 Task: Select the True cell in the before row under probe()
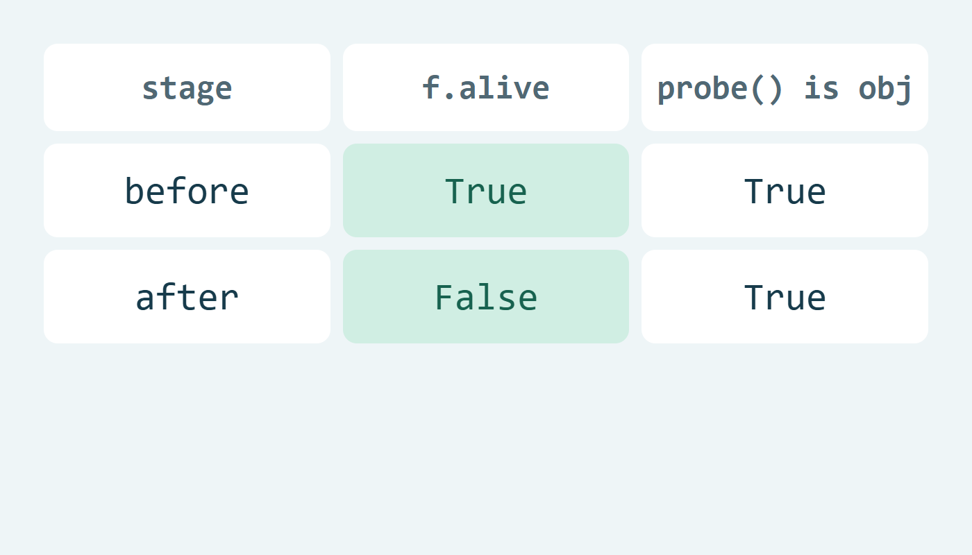click(785, 191)
